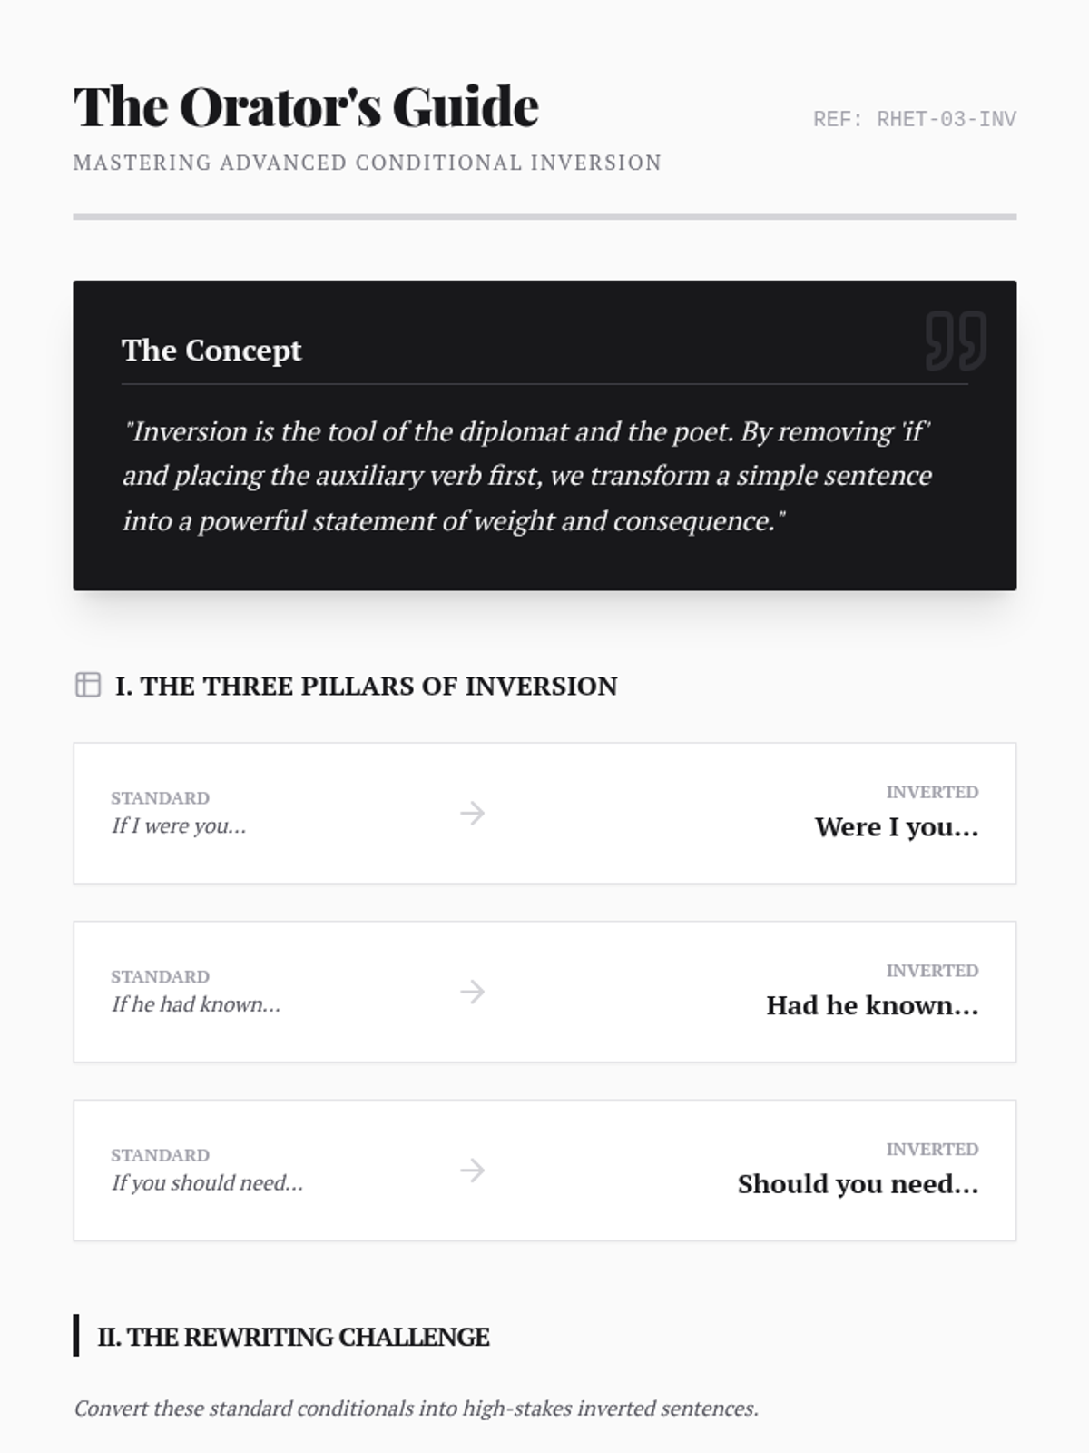Viewport: 1089px width, 1453px height.
Task: Click 'II. The Rewriting Challenge' heading
Action: (293, 1337)
